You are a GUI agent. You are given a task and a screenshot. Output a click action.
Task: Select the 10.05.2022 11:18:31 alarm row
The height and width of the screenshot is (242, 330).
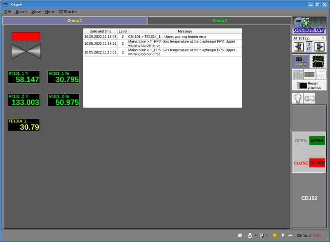(x=163, y=52)
